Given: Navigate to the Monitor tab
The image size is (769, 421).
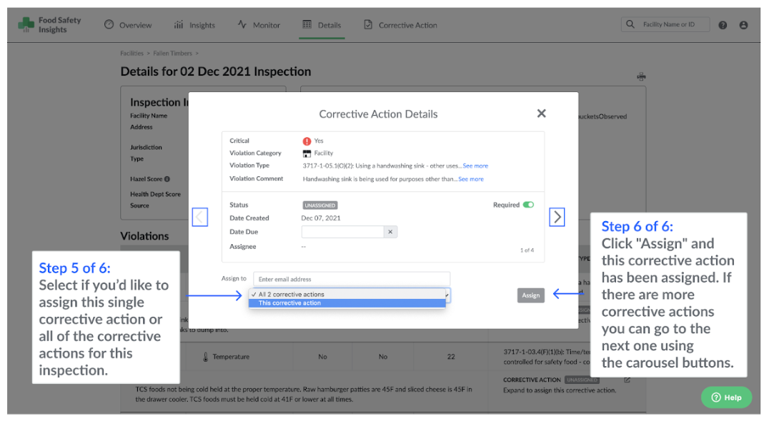Looking at the screenshot, I should click(x=259, y=25).
